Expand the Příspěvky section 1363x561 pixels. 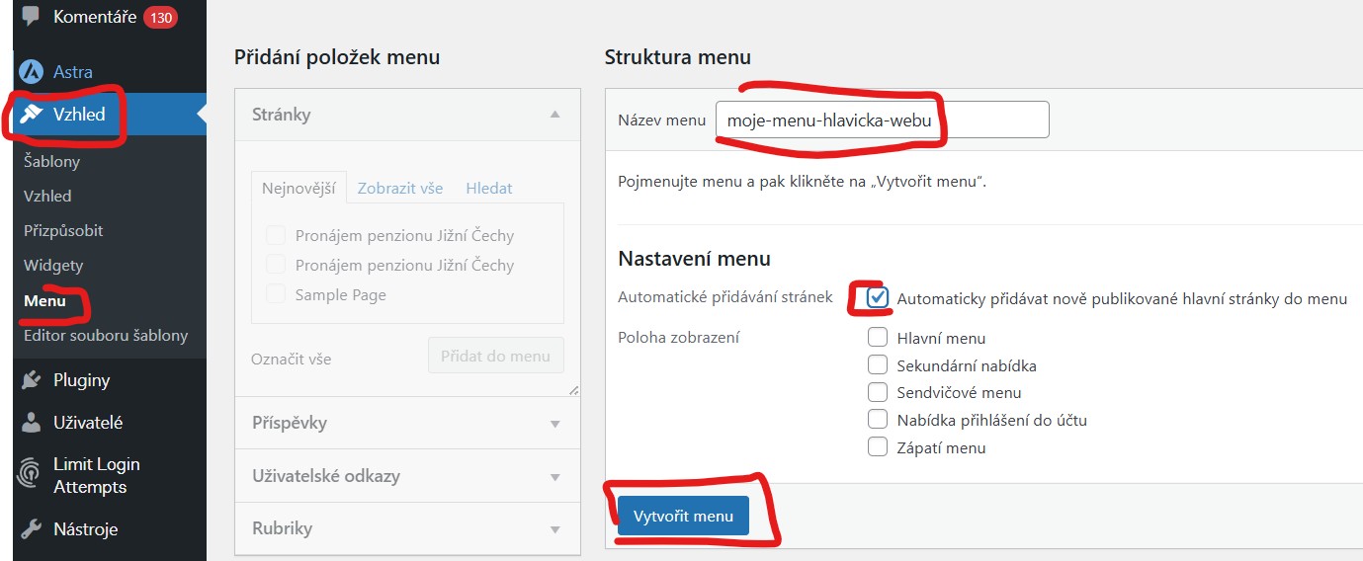point(555,423)
